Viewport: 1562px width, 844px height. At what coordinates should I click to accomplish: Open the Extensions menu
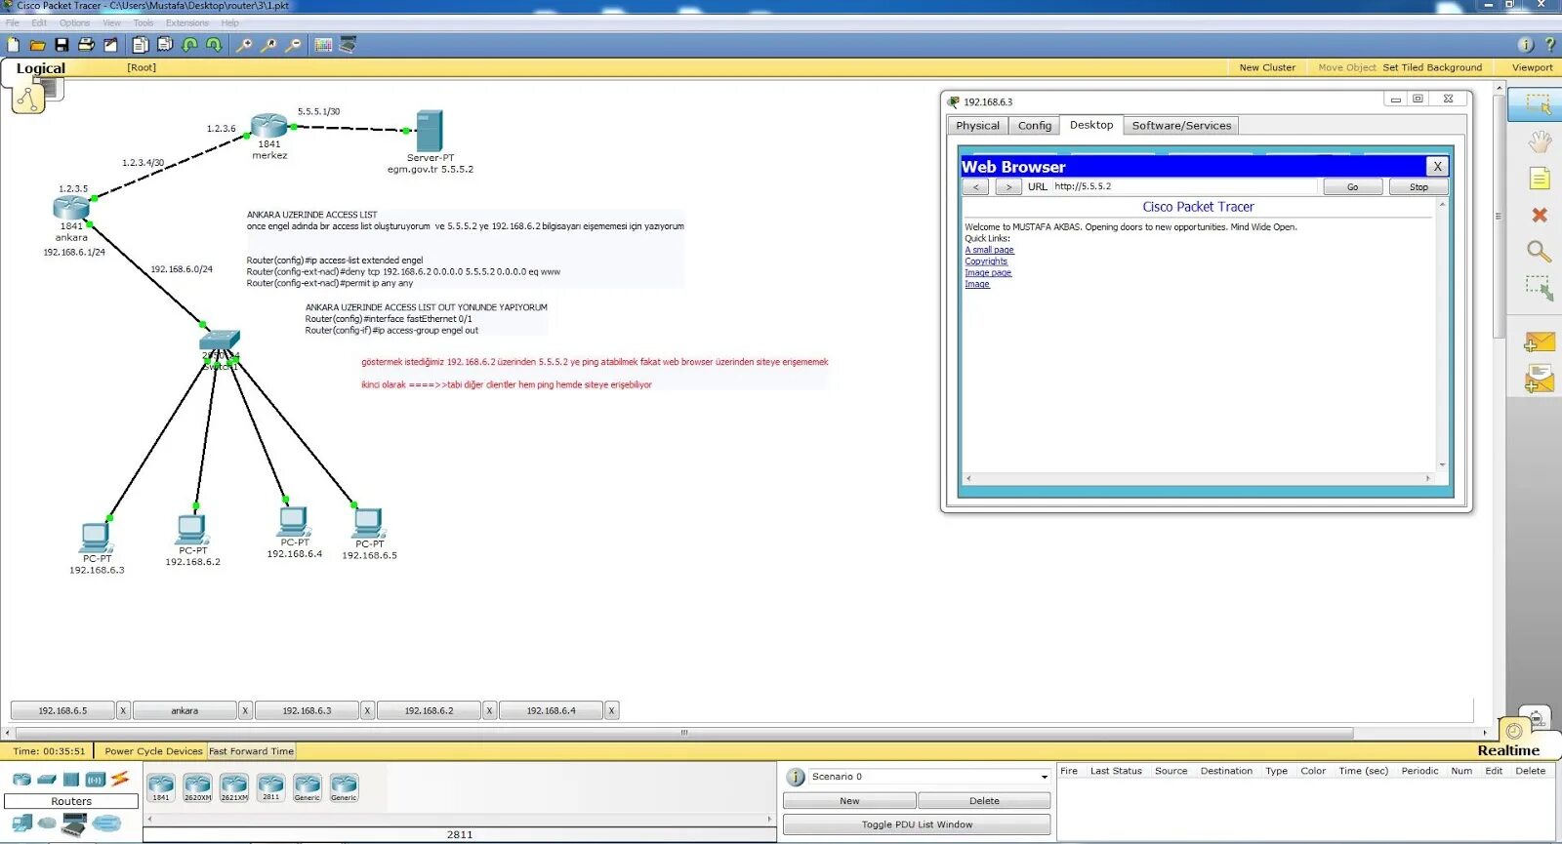click(186, 22)
